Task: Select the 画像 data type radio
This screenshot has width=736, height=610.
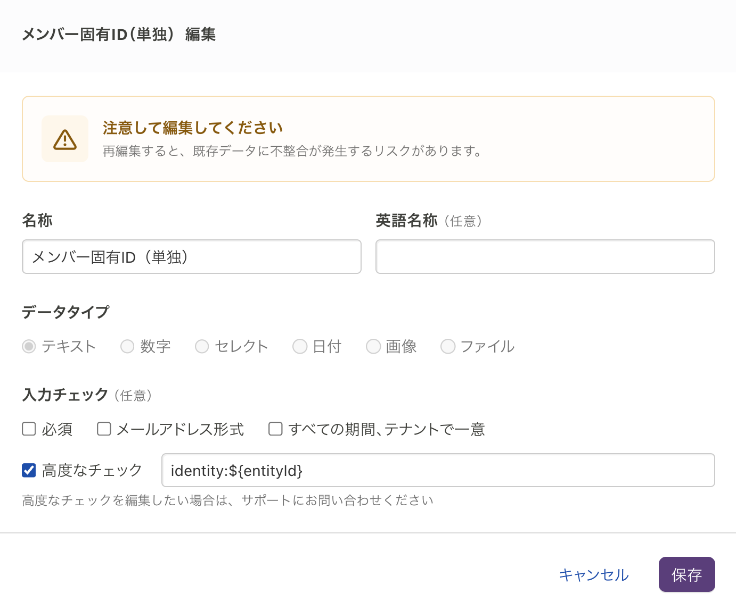Action: point(373,347)
